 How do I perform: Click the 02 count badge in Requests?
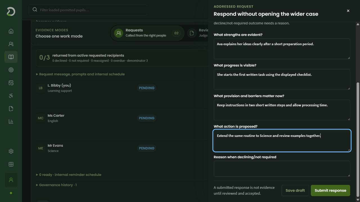tap(176, 33)
